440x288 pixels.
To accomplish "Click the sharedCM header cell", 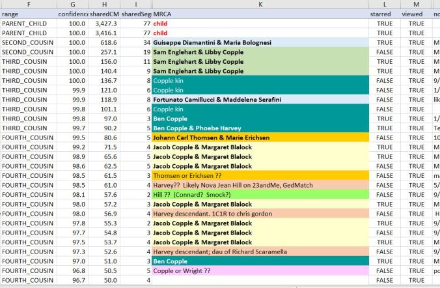I will pos(105,14).
